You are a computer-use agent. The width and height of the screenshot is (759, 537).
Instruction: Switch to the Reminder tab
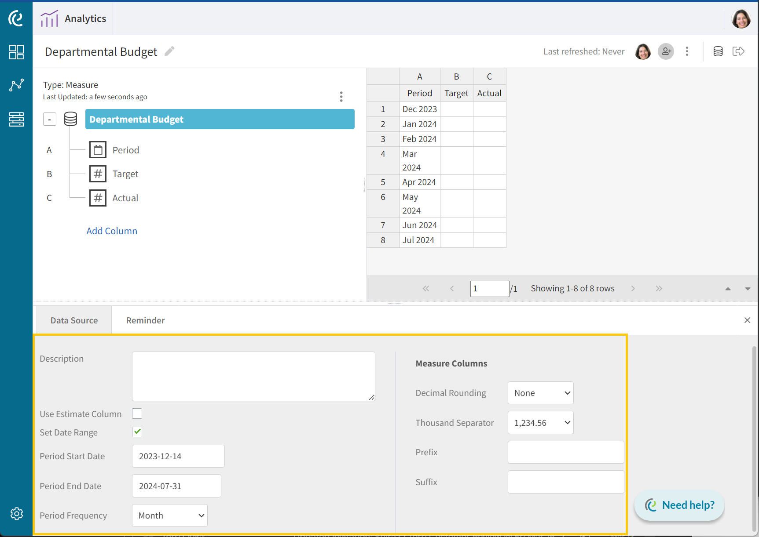click(145, 320)
